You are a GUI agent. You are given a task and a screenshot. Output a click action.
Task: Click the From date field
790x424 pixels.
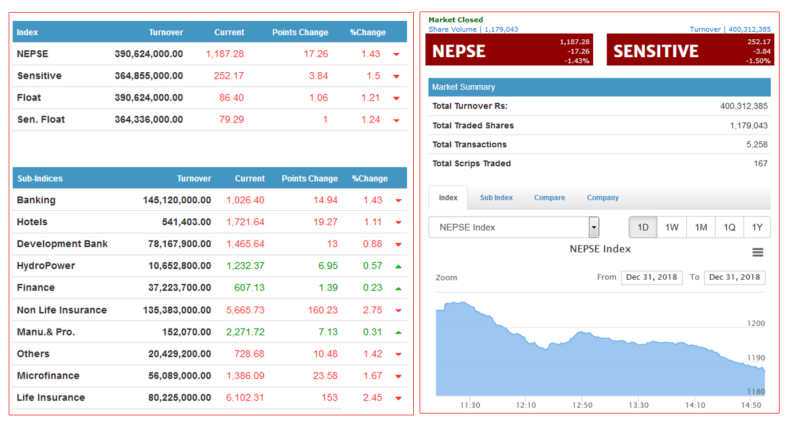(x=652, y=277)
